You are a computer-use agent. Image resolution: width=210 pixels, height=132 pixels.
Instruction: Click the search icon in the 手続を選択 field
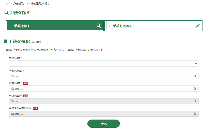tap(195, 101)
